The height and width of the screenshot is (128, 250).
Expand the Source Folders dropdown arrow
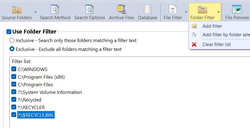[x=35, y=12]
